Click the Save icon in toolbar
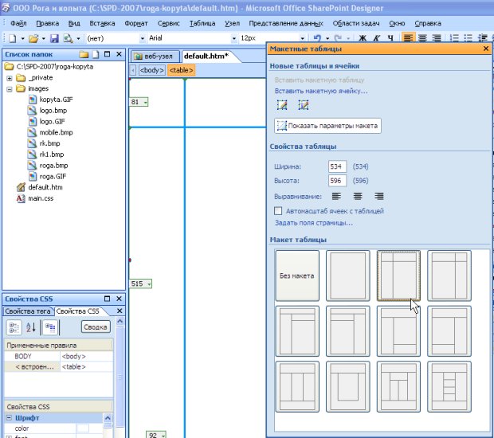This screenshot has height=438, width=494. (54, 38)
